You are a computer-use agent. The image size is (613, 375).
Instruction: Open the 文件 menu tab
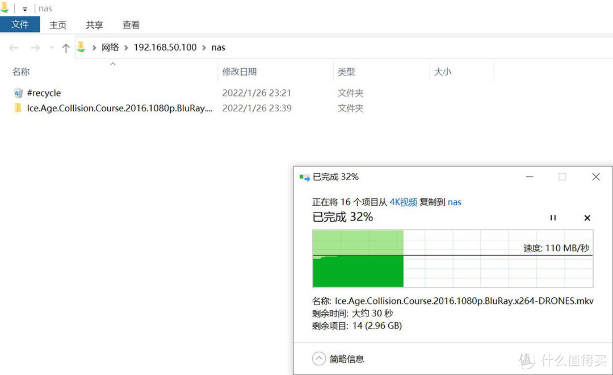(x=20, y=24)
